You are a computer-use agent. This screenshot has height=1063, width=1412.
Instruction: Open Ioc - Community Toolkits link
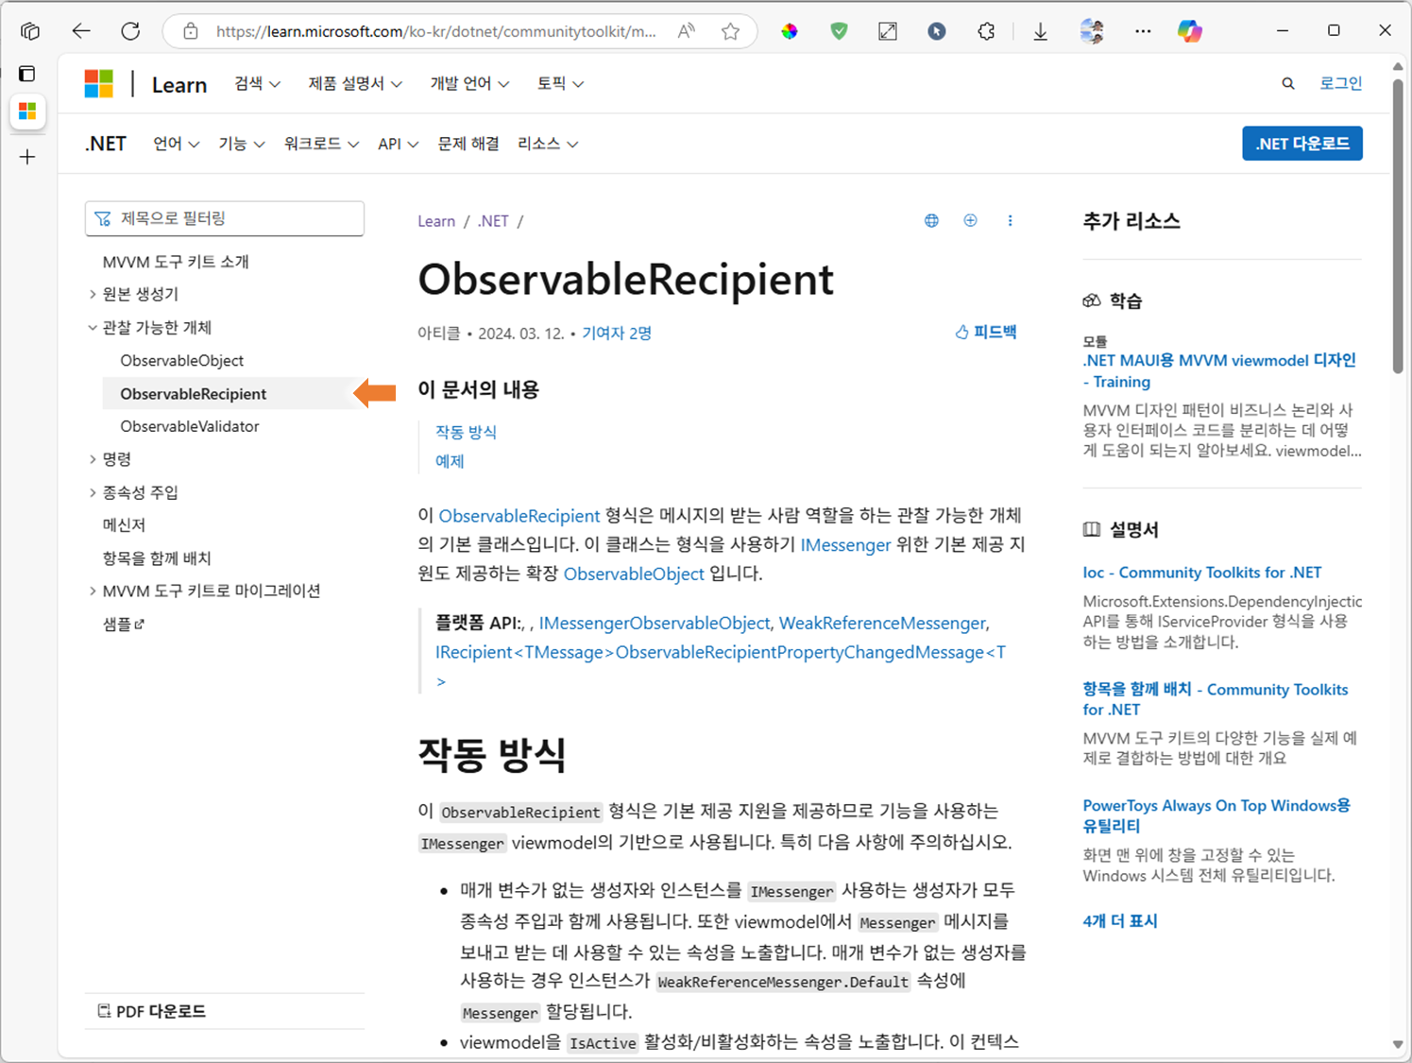coord(1202,573)
